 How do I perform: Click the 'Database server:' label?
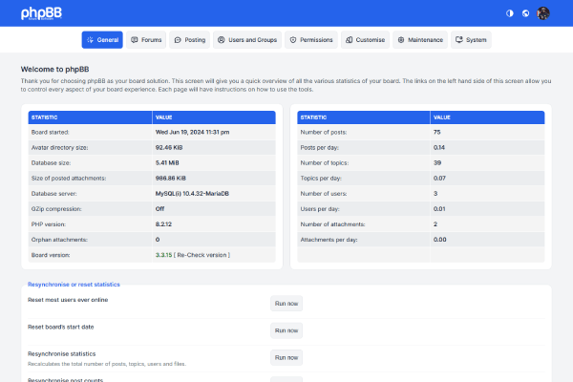click(x=54, y=193)
